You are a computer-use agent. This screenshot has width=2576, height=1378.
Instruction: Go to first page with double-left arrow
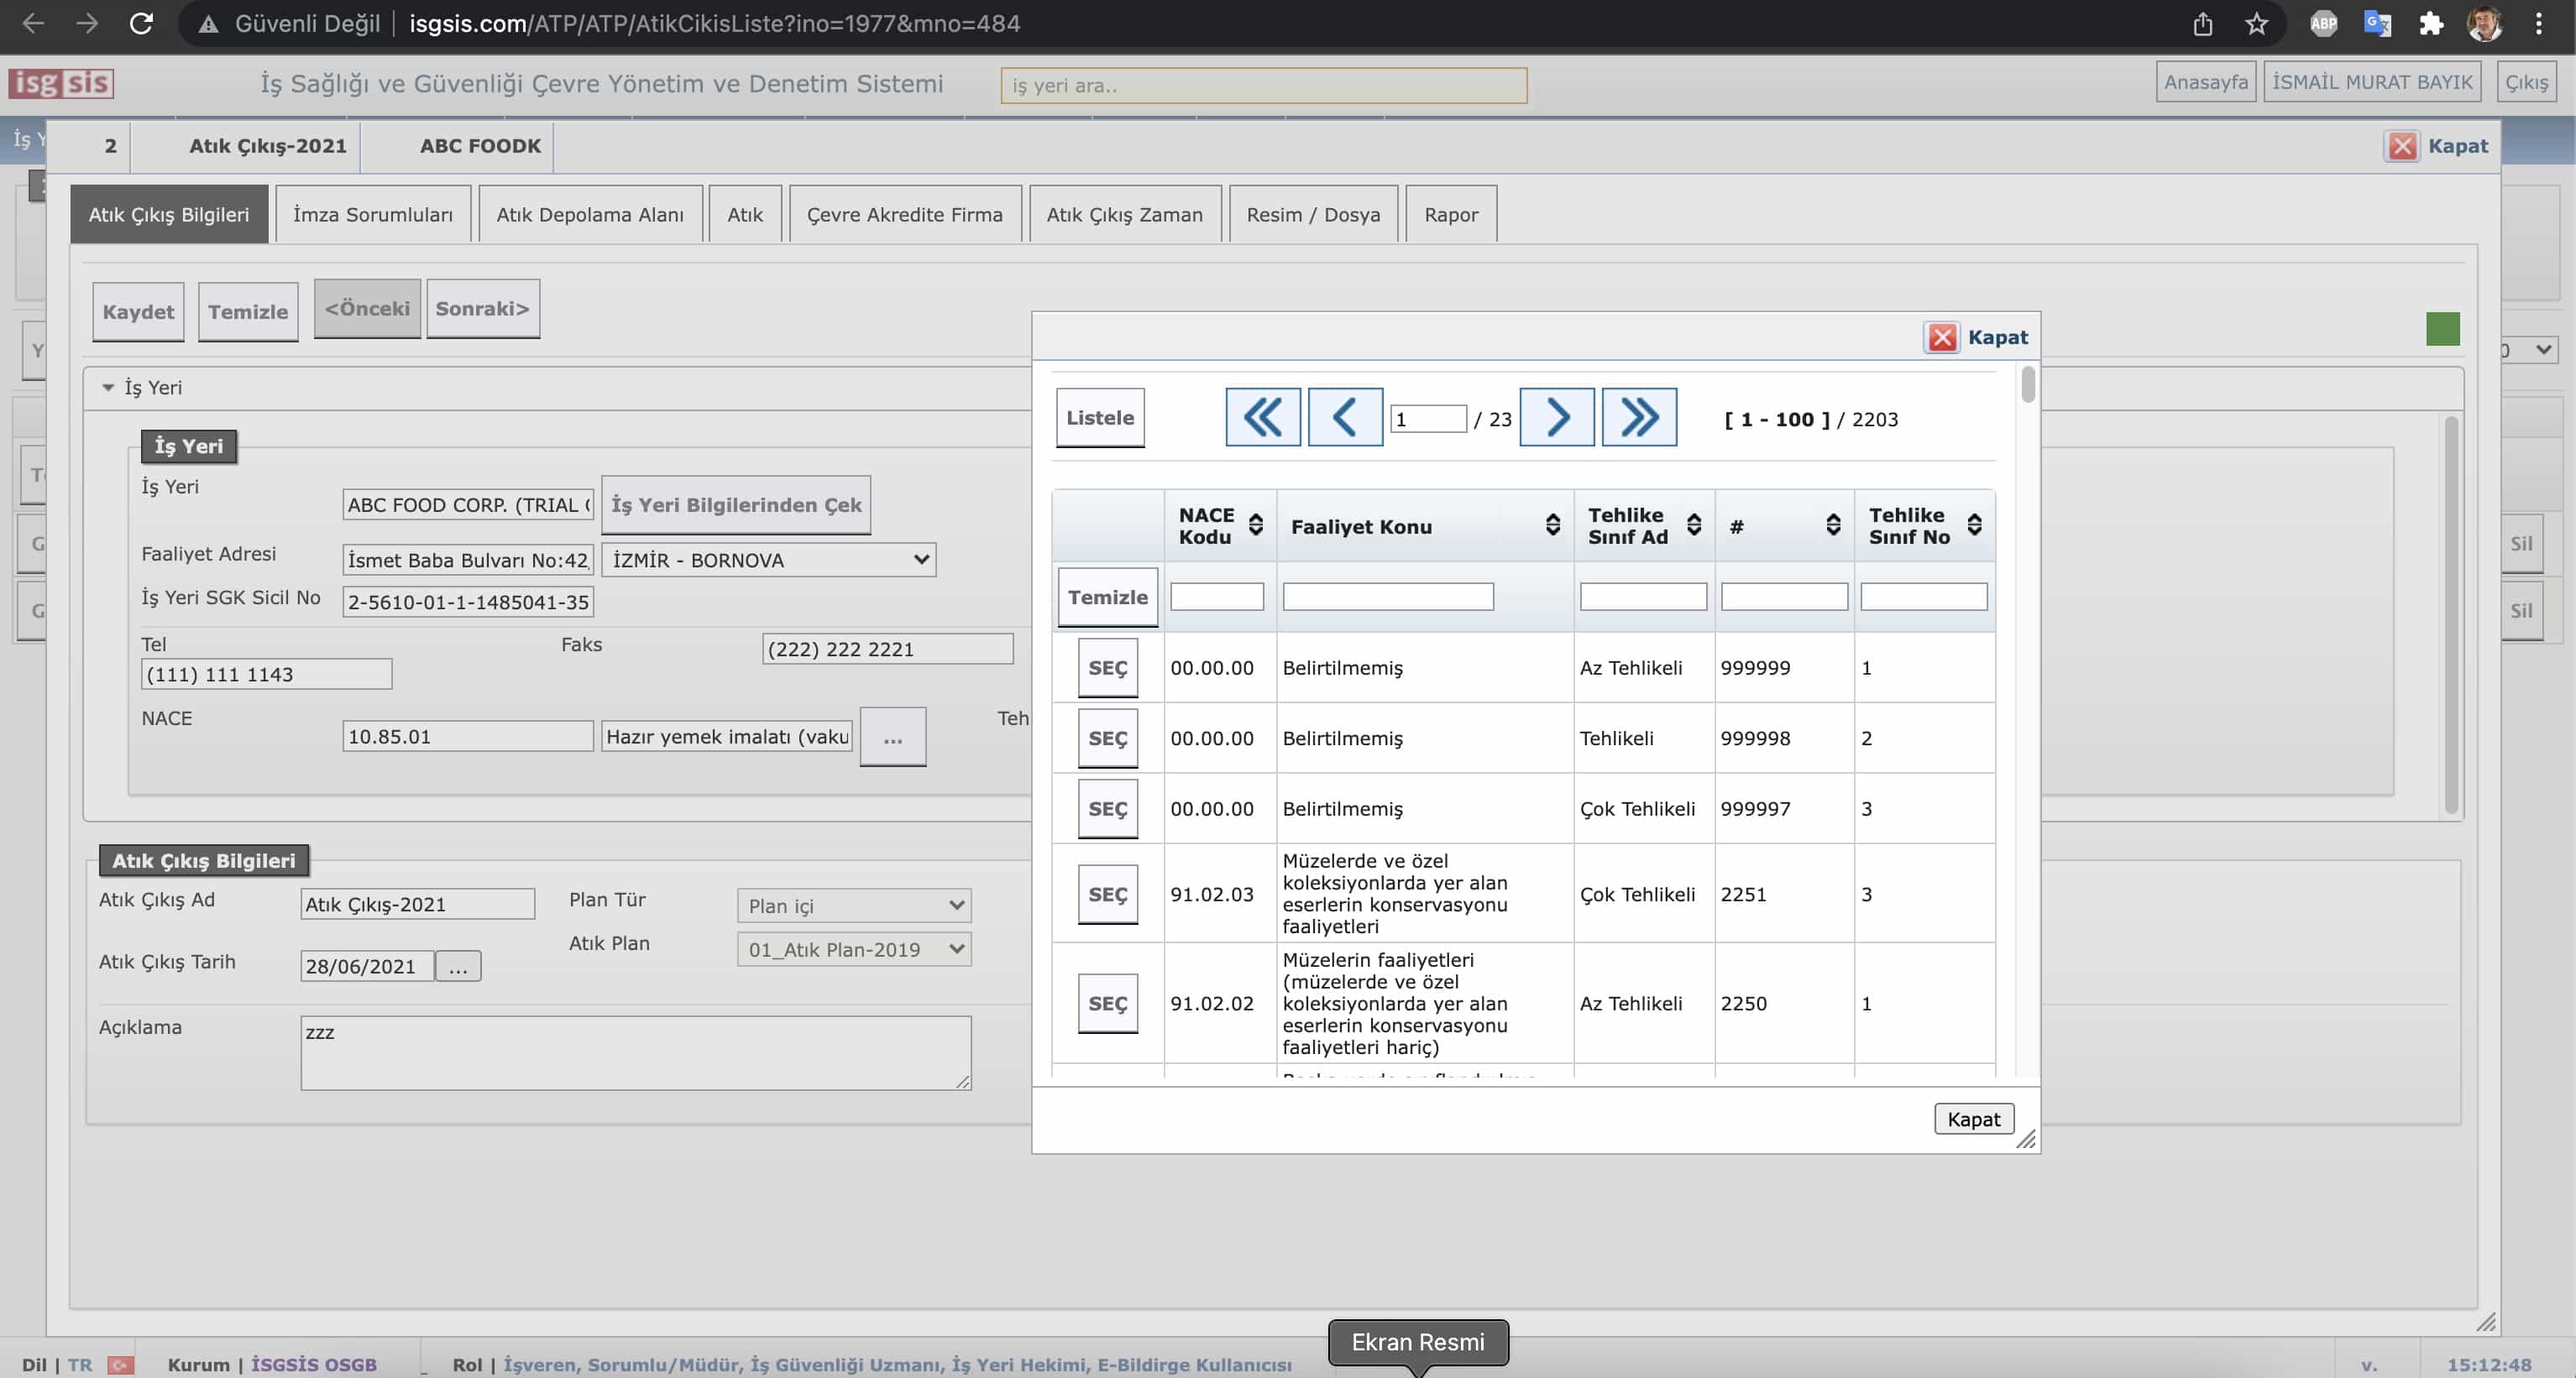tap(1262, 418)
